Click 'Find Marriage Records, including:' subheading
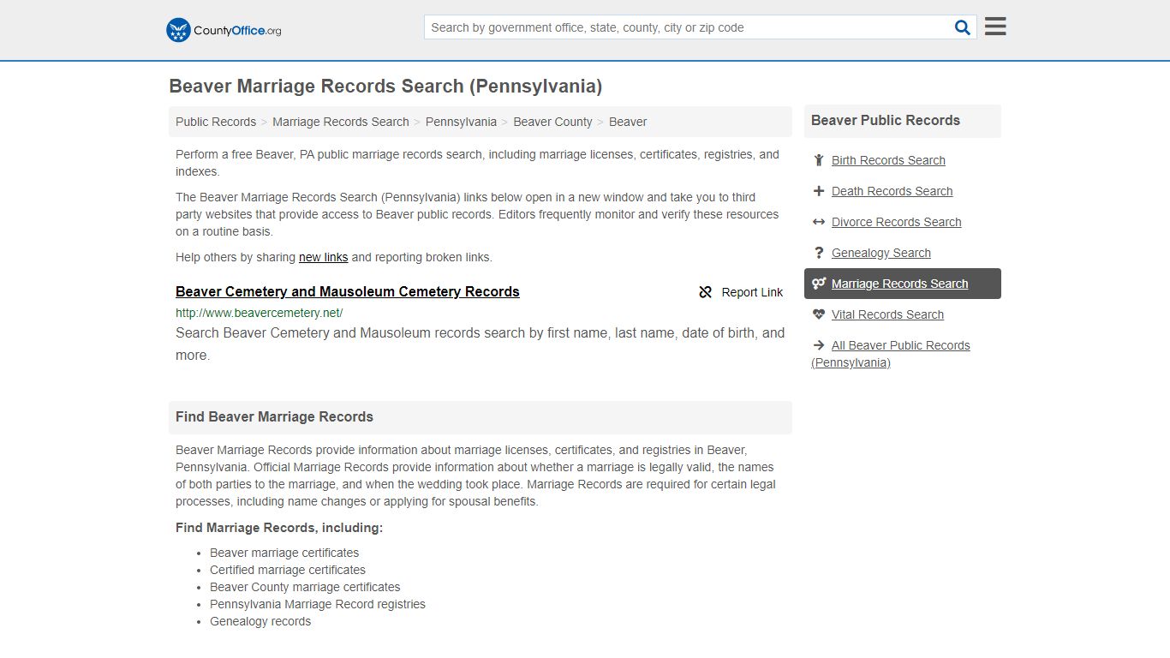Screen dimensions: 1170x658 279,528
